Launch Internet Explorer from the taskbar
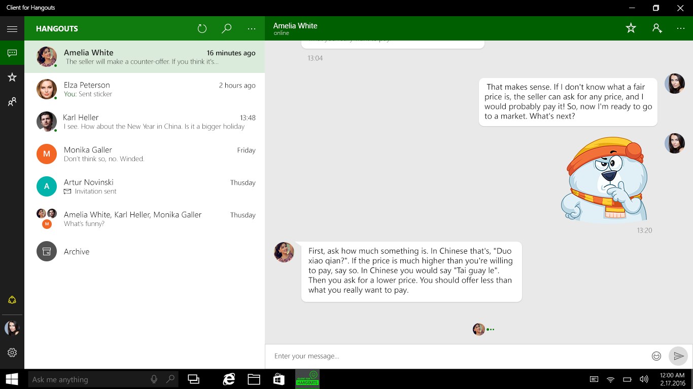The height and width of the screenshot is (389, 693). click(x=229, y=379)
